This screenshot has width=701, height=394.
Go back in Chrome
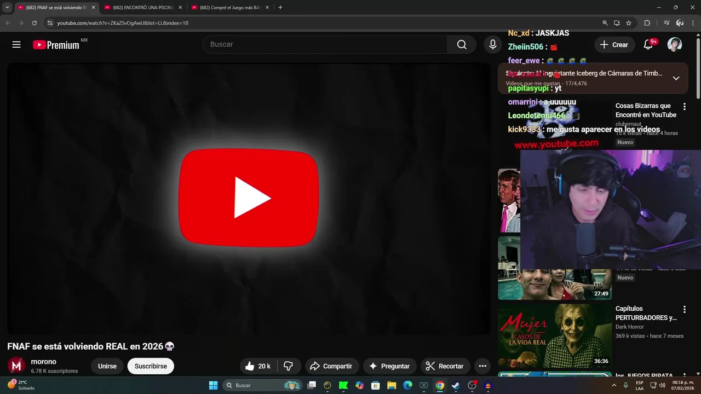click(x=8, y=23)
